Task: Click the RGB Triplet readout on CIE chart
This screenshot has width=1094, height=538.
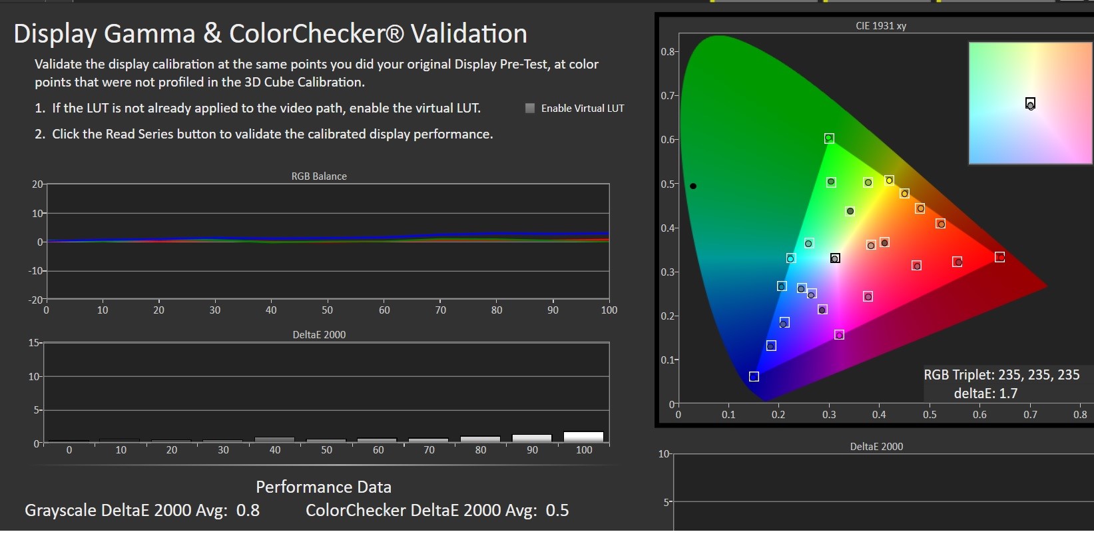Action: pyautogui.click(x=1001, y=375)
